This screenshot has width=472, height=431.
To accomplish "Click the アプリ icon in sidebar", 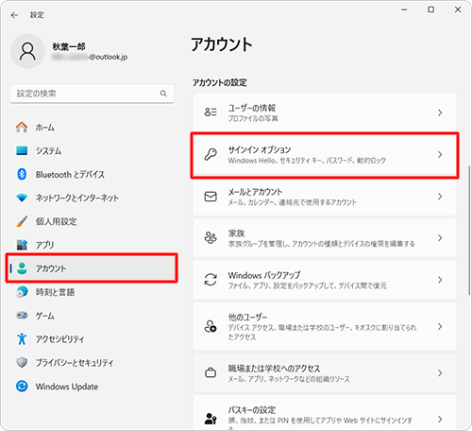I will point(22,245).
